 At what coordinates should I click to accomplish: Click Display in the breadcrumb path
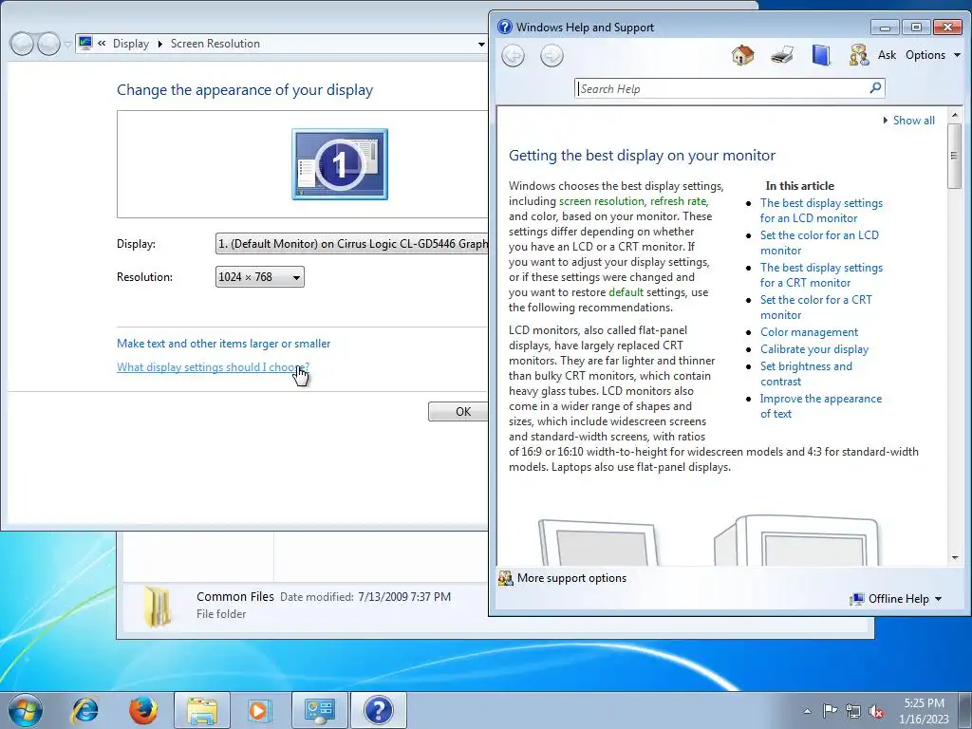click(x=131, y=44)
